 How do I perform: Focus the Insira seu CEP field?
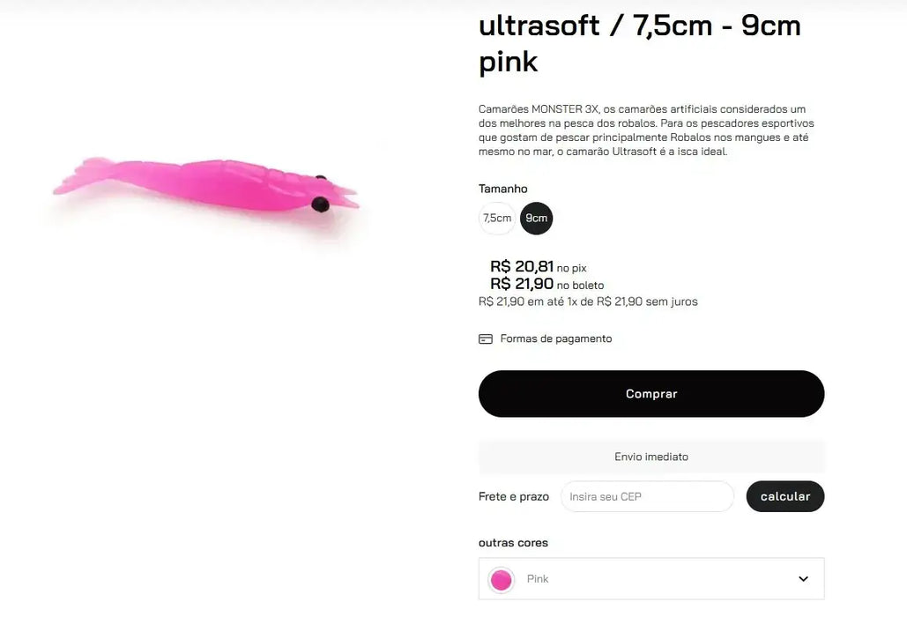(647, 496)
